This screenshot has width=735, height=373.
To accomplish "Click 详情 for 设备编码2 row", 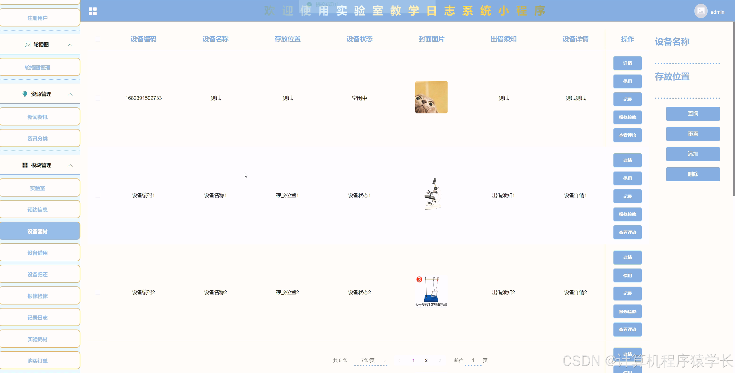I will 628,258.
